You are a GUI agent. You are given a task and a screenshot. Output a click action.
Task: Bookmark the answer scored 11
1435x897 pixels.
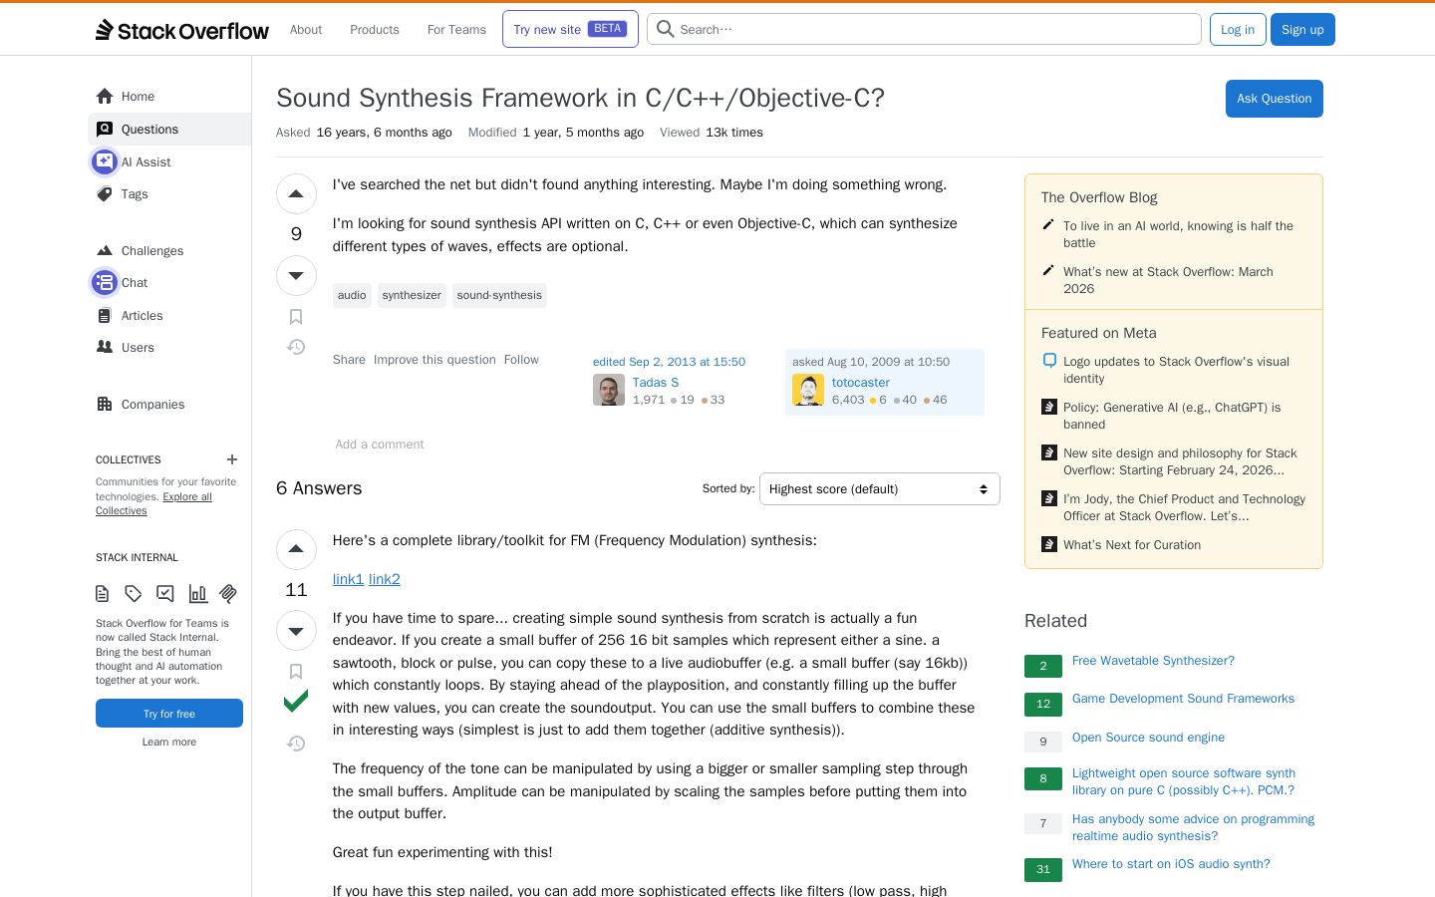[296, 672]
